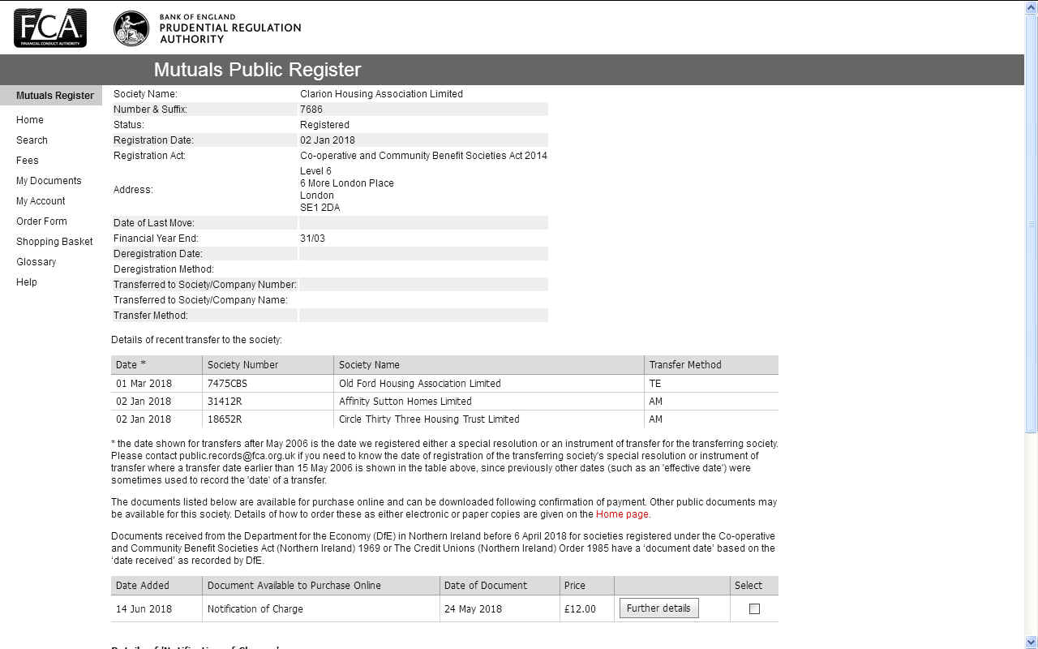
Task: Click the 24 May 2018 document date
Action: [473, 609]
